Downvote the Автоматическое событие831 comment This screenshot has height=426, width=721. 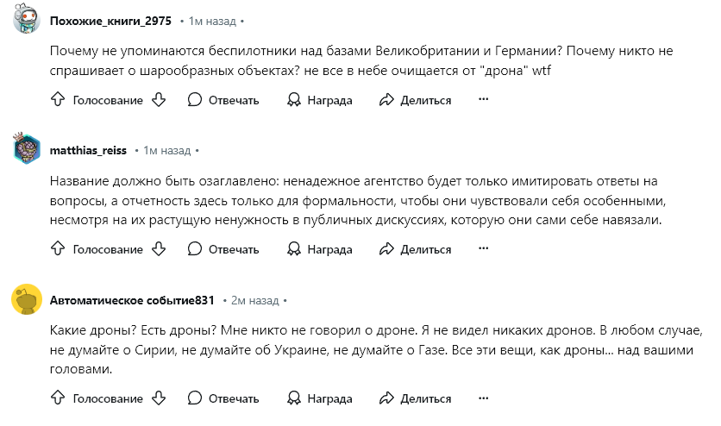tap(159, 398)
